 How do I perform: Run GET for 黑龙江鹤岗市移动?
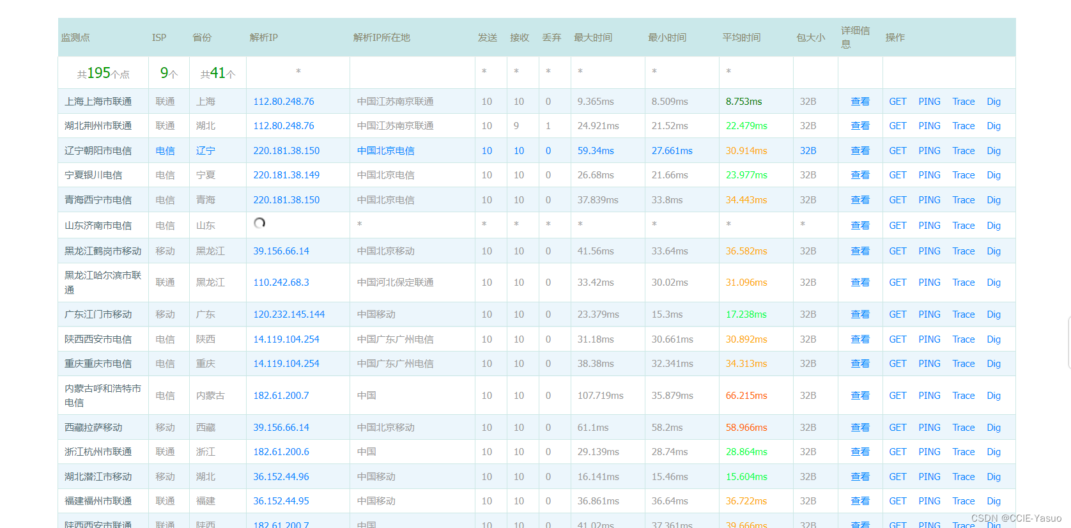[898, 251]
